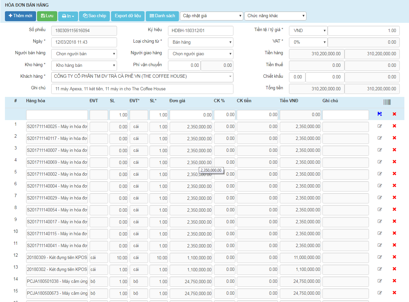Edit the 20180302 Két đựng tiền KPOS row
This screenshot has height=302, width=409.
[x=380, y=269]
